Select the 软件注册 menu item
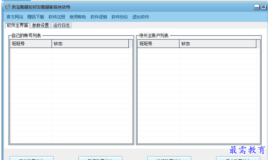Image resolution: width=268 pixels, height=160 pixels. click(x=57, y=17)
